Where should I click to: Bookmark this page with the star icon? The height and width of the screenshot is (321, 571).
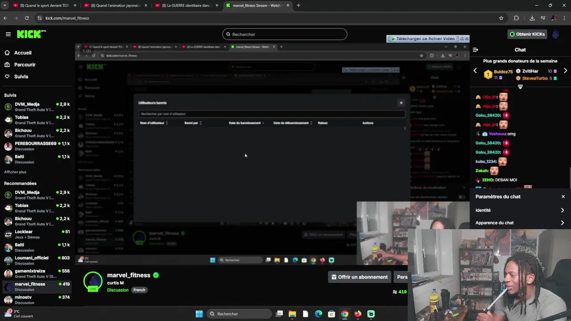point(501,18)
